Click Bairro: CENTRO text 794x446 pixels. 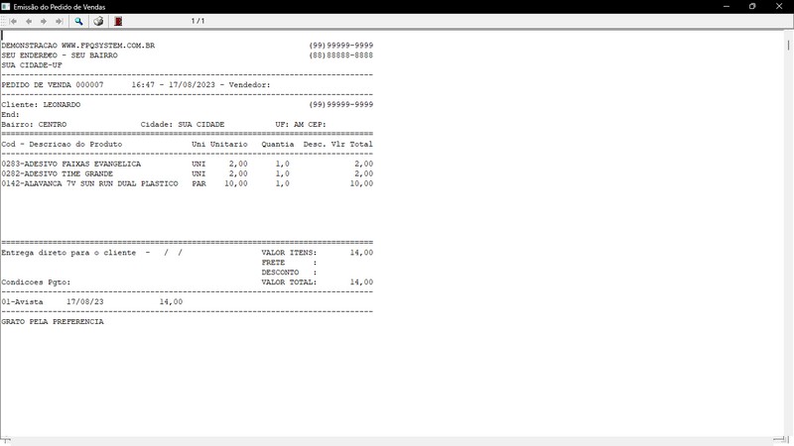click(34, 125)
